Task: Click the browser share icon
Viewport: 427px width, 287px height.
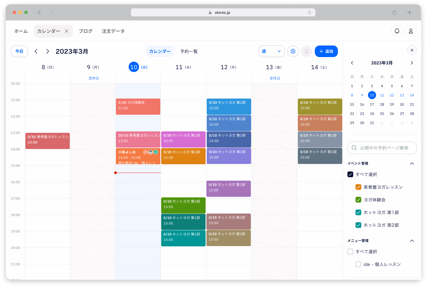Action: 394,12
